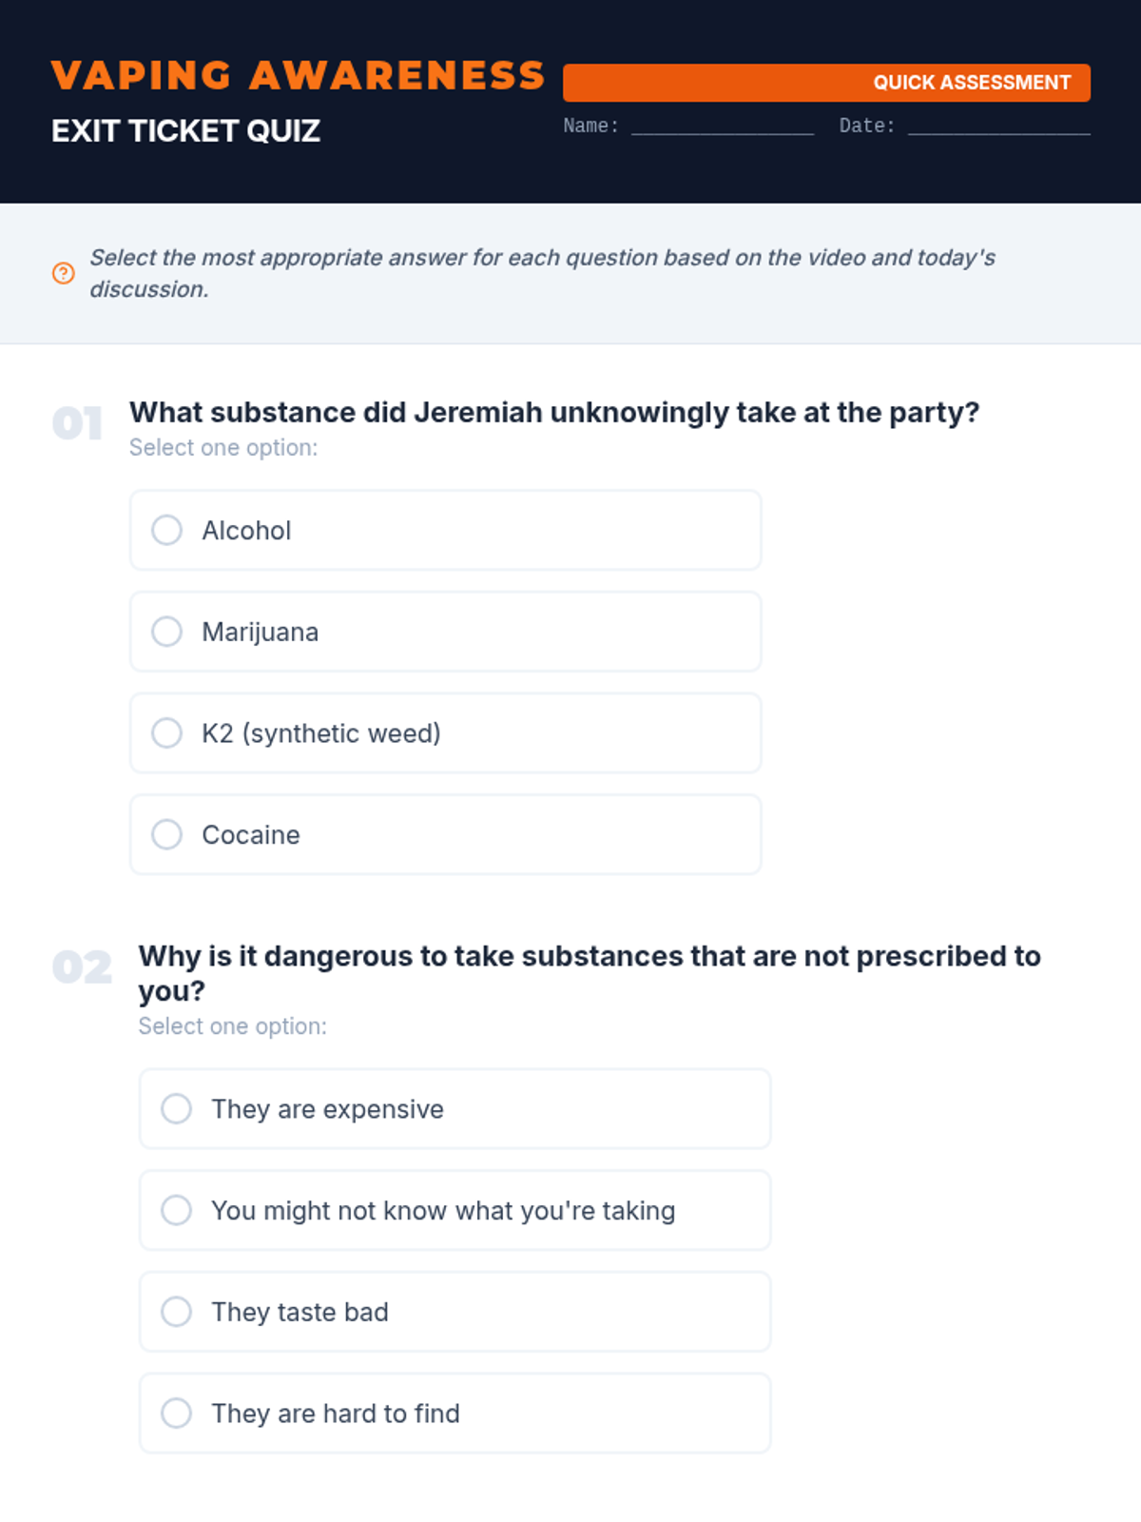Select 'You might not know what you're taking'
This screenshot has height=1522, width=1141.
177,1210
